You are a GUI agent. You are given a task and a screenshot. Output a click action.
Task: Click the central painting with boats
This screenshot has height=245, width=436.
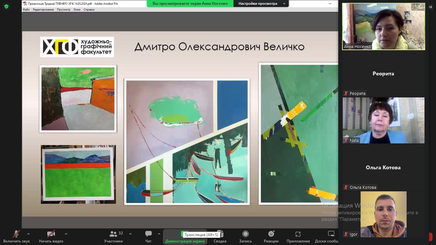pyautogui.click(x=187, y=142)
